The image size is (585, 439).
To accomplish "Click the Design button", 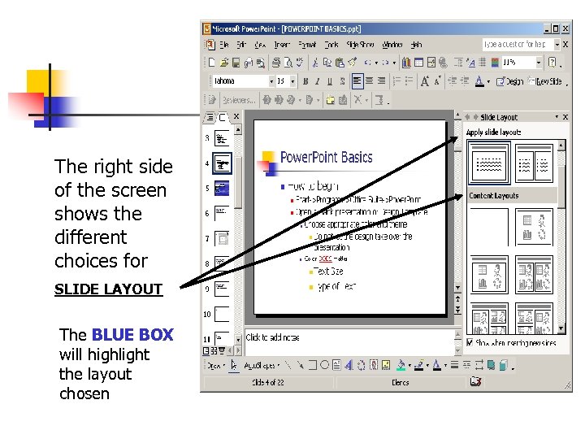I will click(509, 81).
